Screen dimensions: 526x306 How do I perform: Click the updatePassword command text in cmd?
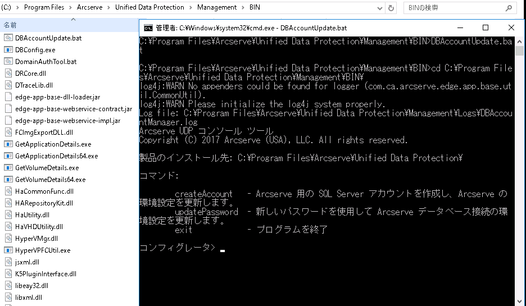tap(206, 212)
